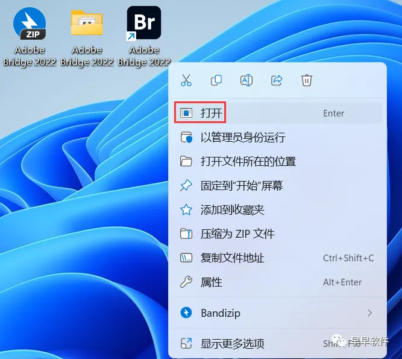Click the ZIP archive's Adobe Bridge 2022 label
402x359 pixels.
[30, 56]
